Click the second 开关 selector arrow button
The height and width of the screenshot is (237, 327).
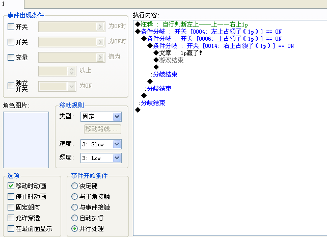(100, 42)
